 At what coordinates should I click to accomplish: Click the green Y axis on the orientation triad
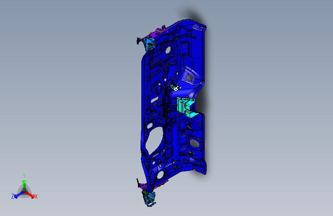[x=24, y=185]
